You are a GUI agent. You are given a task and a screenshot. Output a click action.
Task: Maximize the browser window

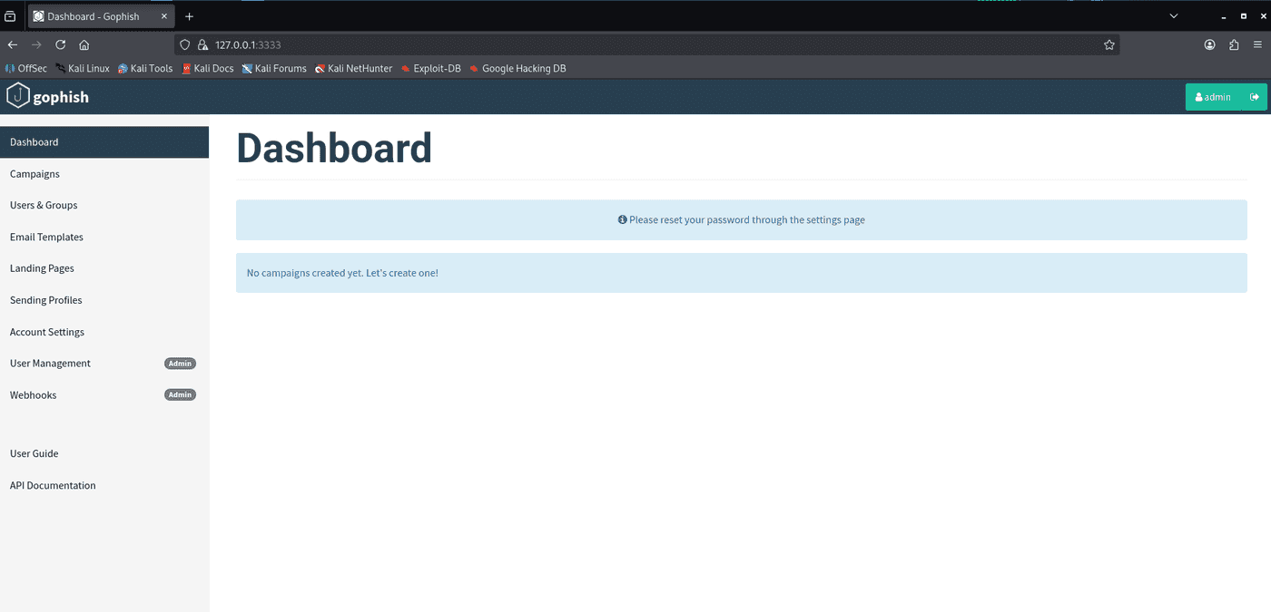pos(1243,16)
